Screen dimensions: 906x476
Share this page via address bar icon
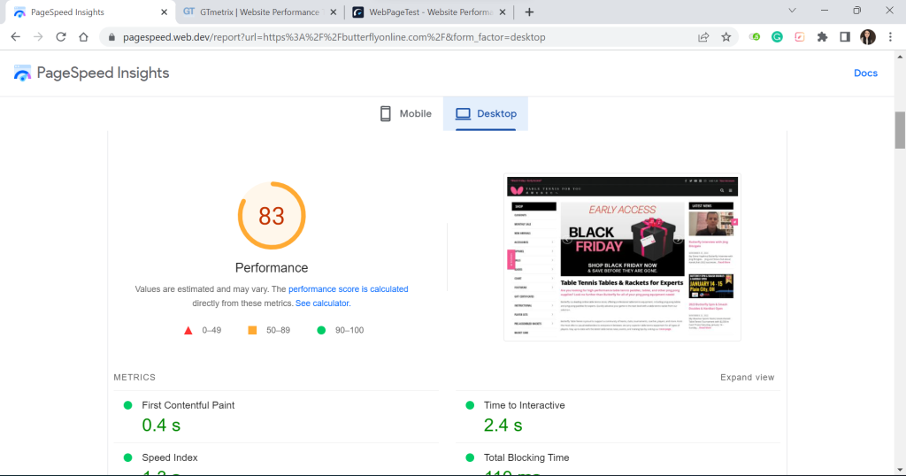(x=703, y=37)
